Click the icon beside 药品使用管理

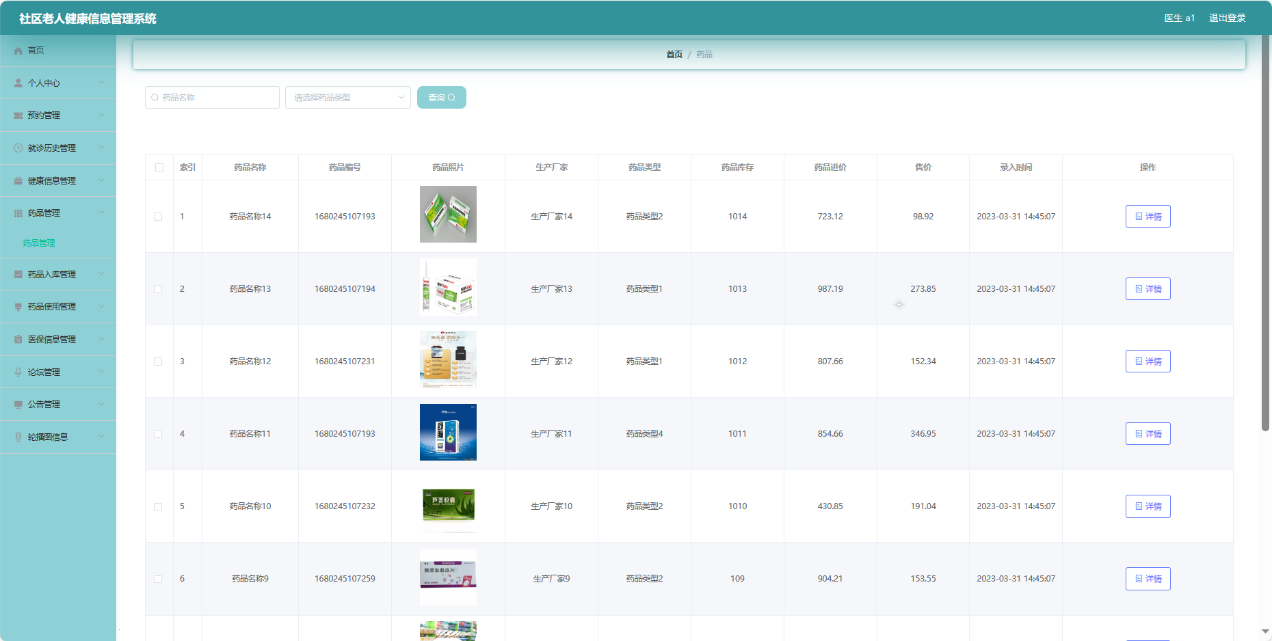18,307
